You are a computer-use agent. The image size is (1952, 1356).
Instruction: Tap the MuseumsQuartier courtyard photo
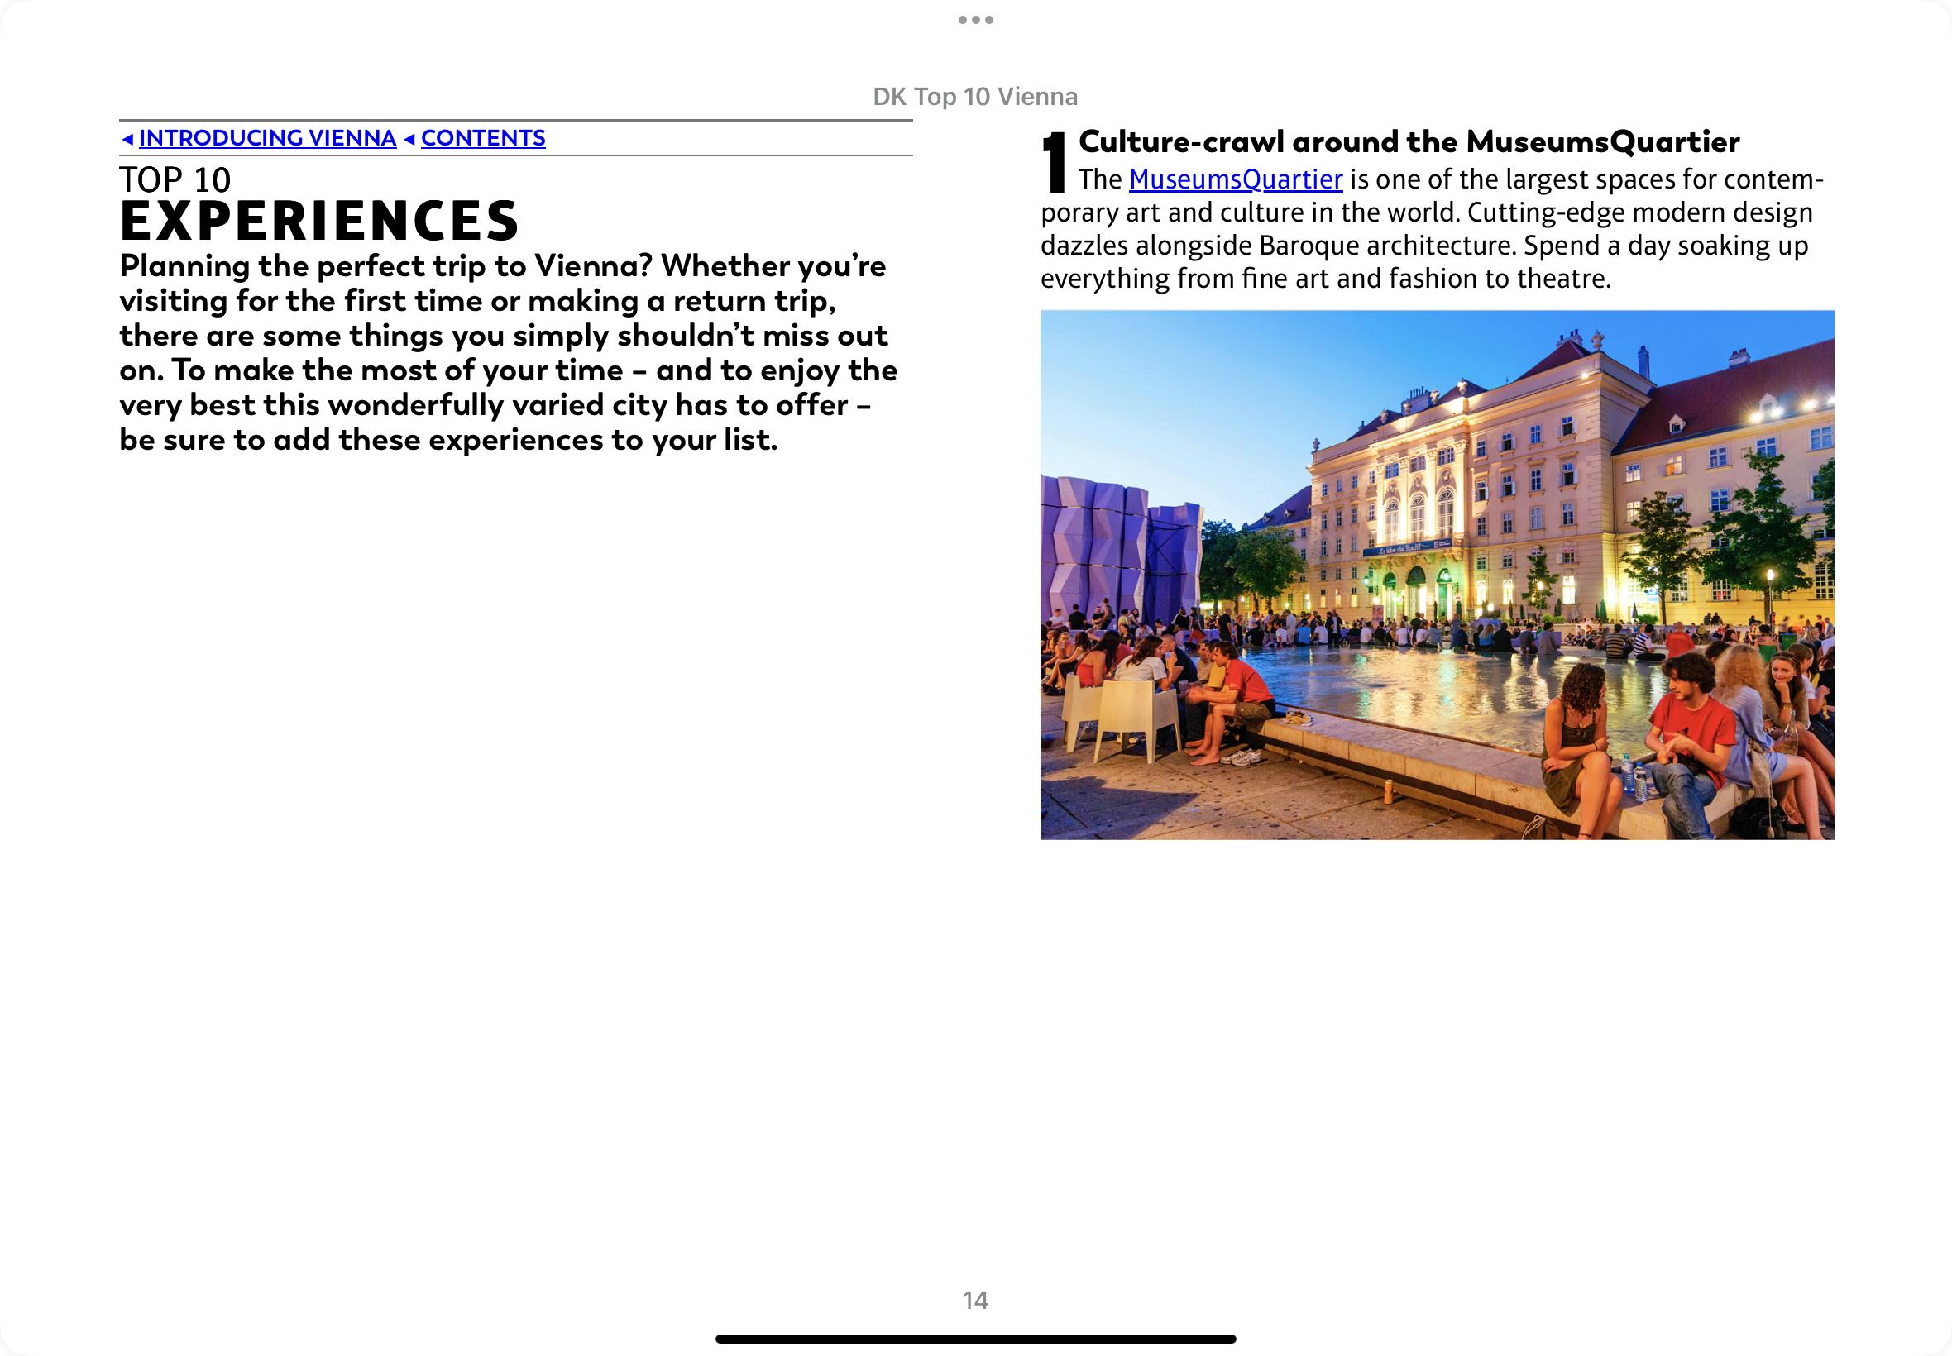pyautogui.click(x=1436, y=575)
